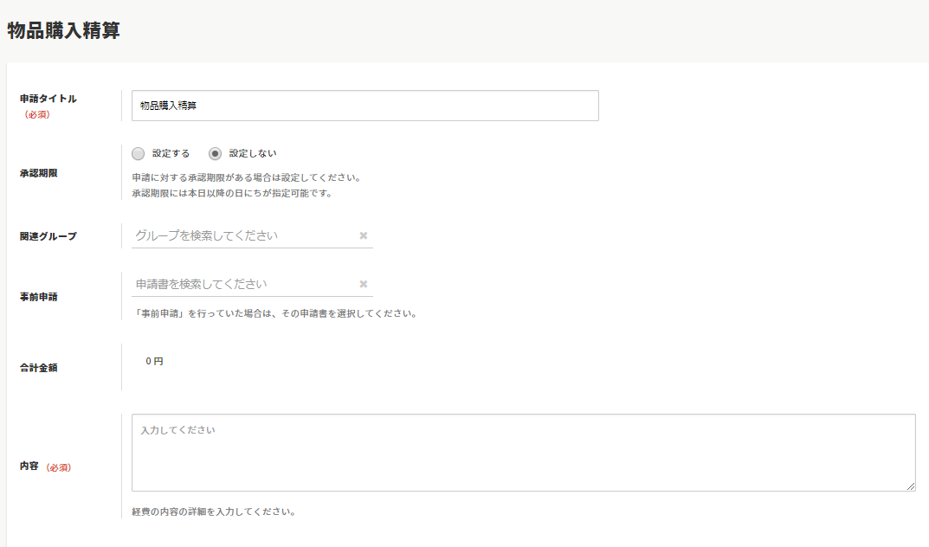The height and width of the screenshot is (547, 929).
Task: Select the 設定しない radio button
Action: (216, 153)
